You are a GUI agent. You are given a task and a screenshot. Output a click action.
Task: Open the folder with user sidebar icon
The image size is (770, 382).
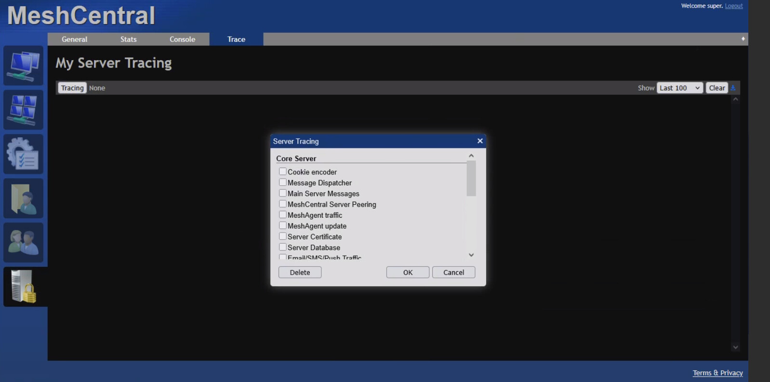[x=23, y=198]
